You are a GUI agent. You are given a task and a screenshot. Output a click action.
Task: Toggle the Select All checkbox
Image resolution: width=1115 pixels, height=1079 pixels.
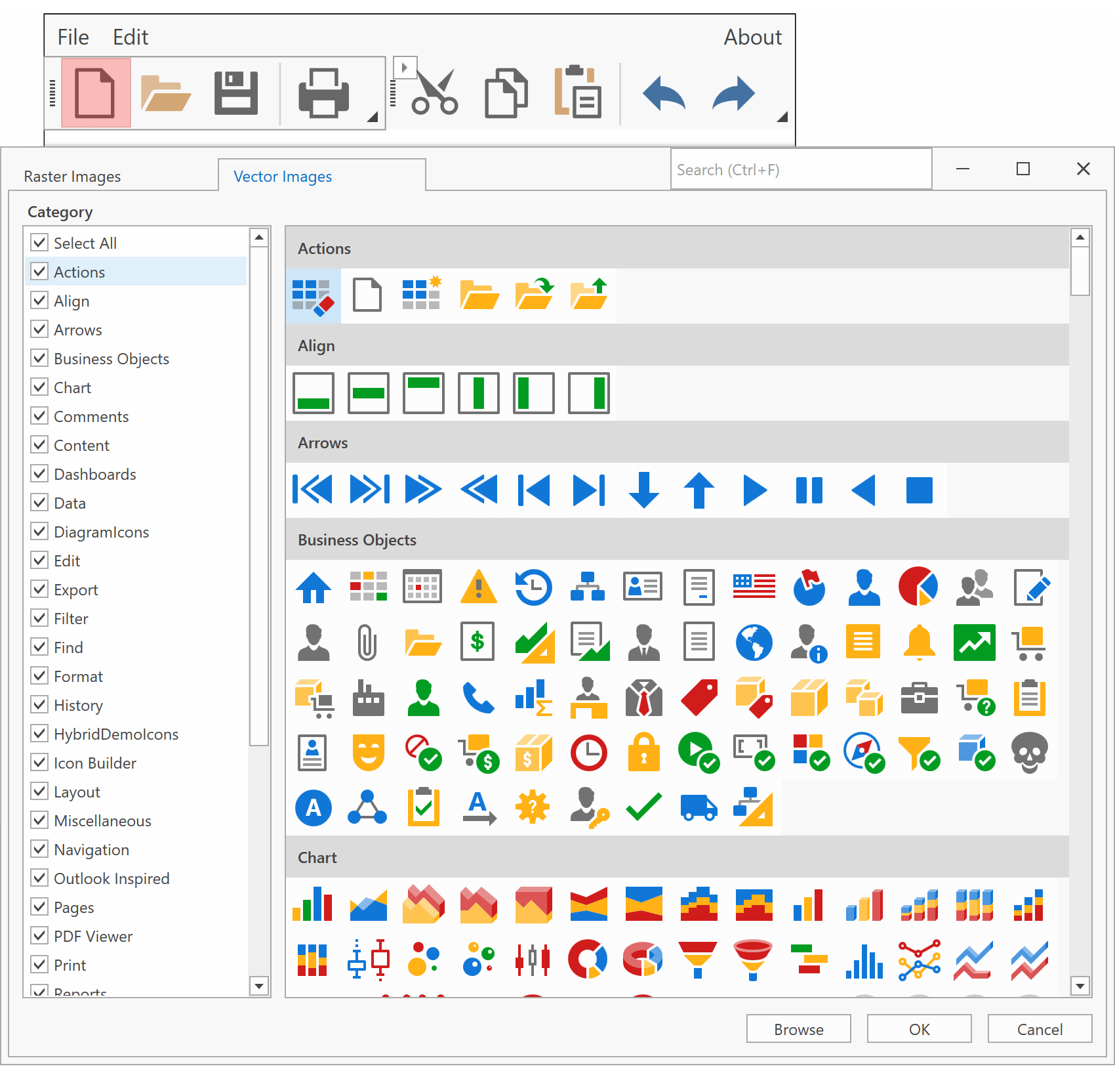pos(39,242)
